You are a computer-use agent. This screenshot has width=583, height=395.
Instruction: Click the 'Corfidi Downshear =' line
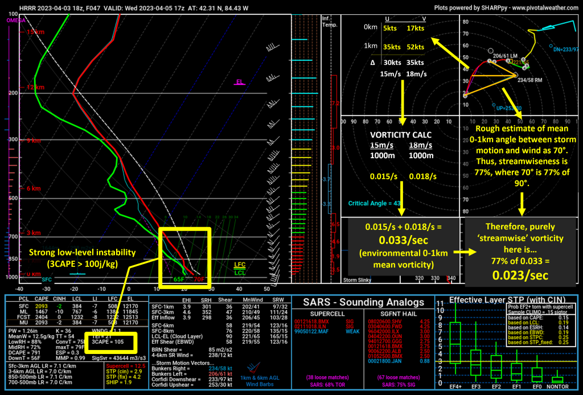192,380
